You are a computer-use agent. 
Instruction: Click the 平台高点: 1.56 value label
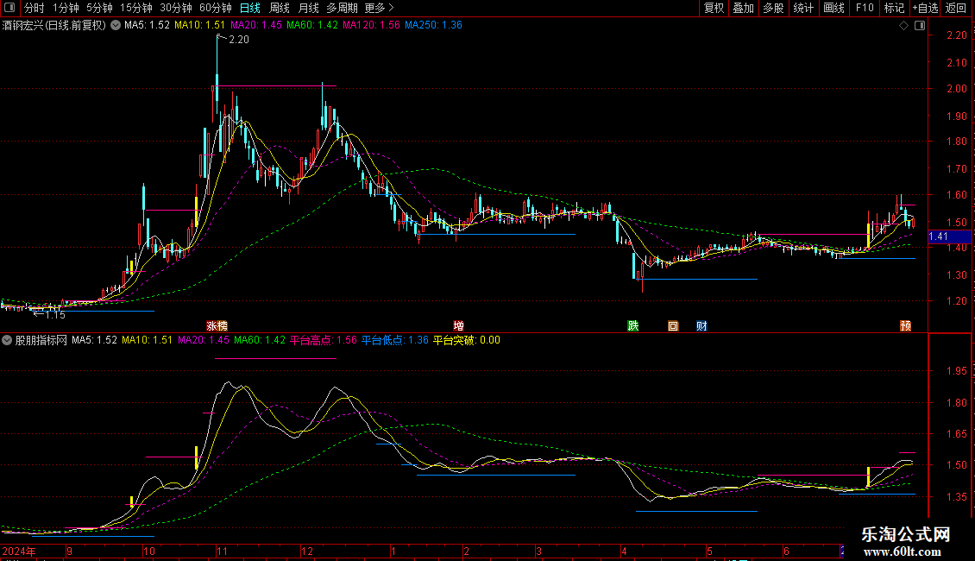click(324, 340)
